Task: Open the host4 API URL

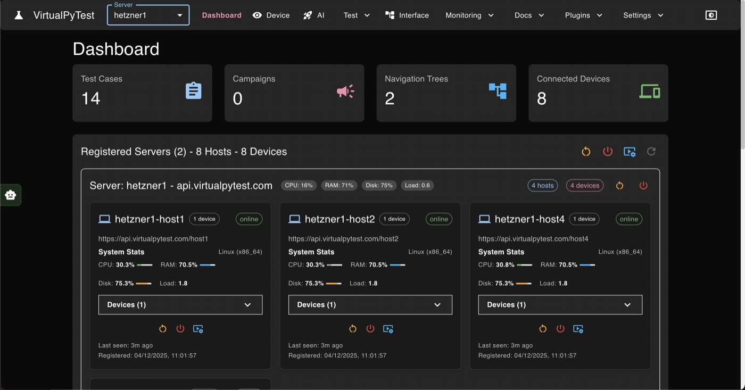Action: tap(533, 239)
